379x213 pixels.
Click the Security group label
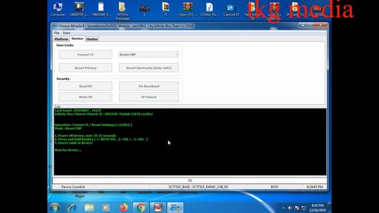[x=63, y=79]
